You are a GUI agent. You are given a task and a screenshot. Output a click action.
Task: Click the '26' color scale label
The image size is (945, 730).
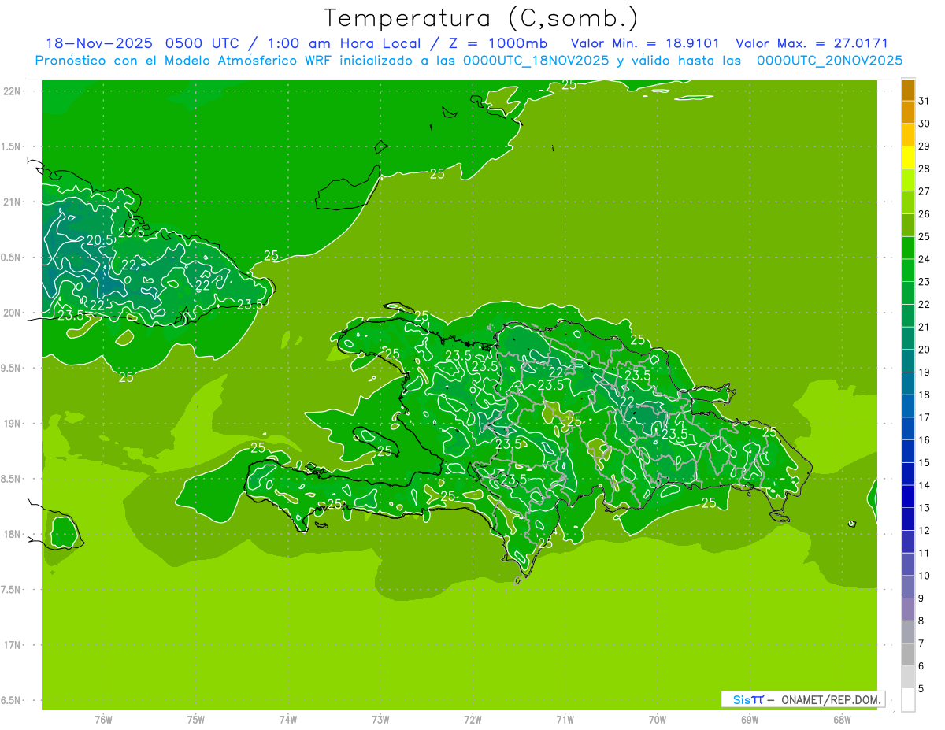(925, 213)
